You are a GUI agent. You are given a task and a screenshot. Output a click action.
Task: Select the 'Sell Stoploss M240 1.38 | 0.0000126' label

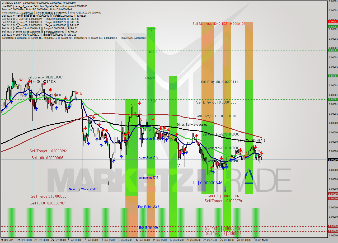point(219,24)
